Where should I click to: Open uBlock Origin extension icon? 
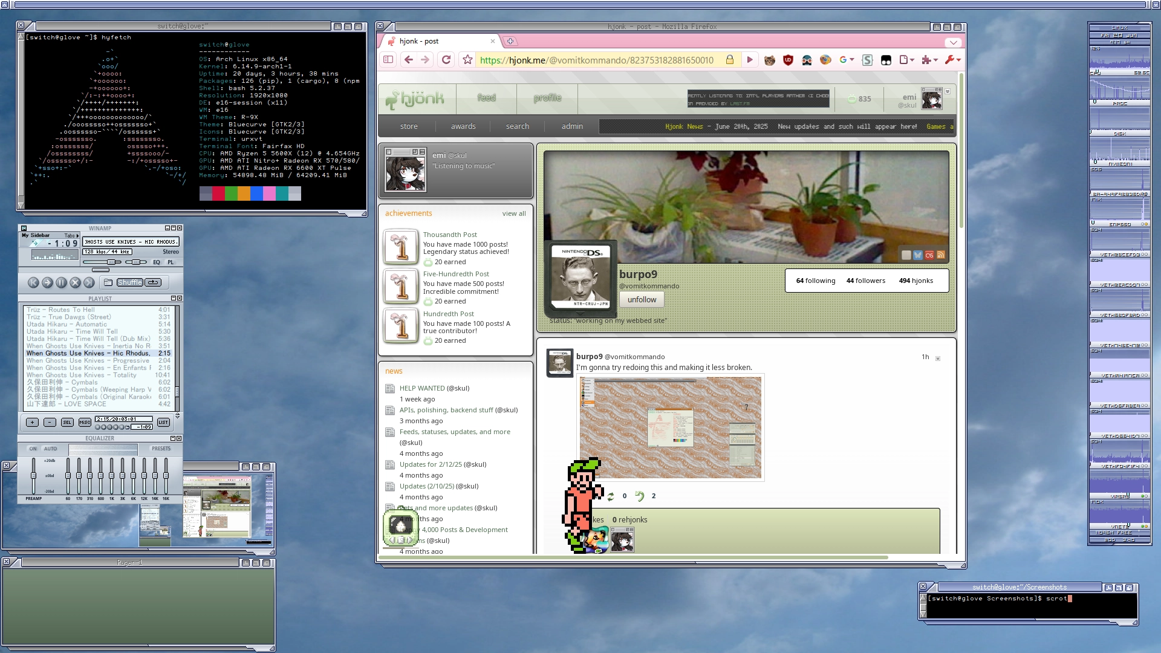(x=788, y=60)
